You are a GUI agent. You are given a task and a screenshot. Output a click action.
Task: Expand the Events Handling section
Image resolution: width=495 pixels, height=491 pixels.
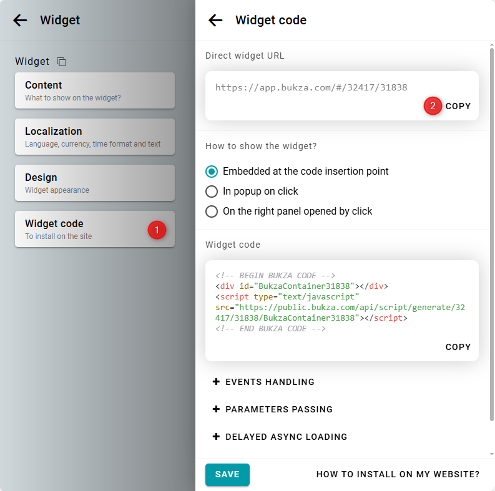click(270, 382)
